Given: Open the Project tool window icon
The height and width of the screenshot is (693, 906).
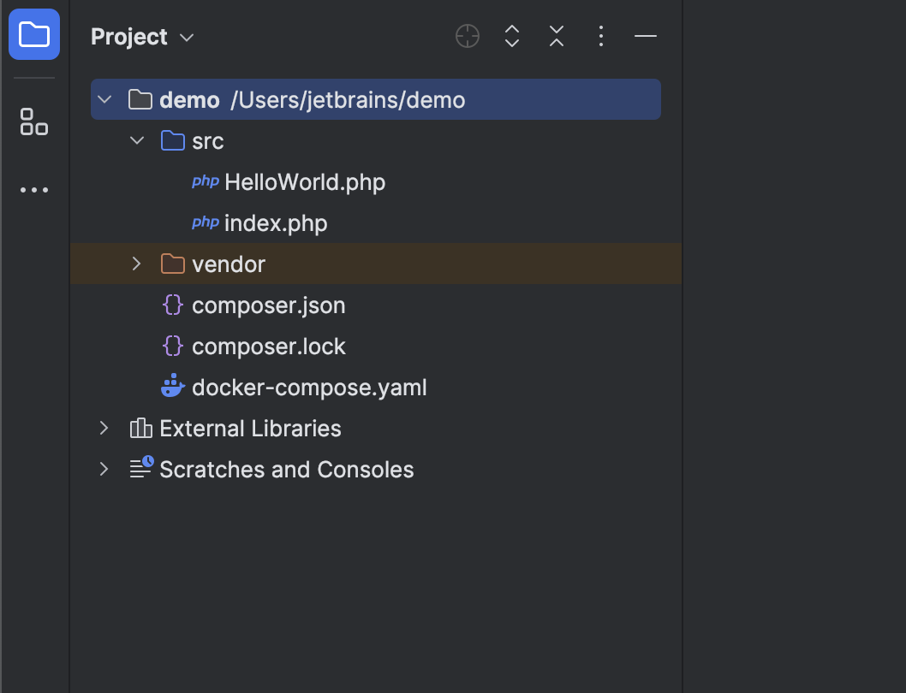Looking at the screenshot, I should coord(34,35).
